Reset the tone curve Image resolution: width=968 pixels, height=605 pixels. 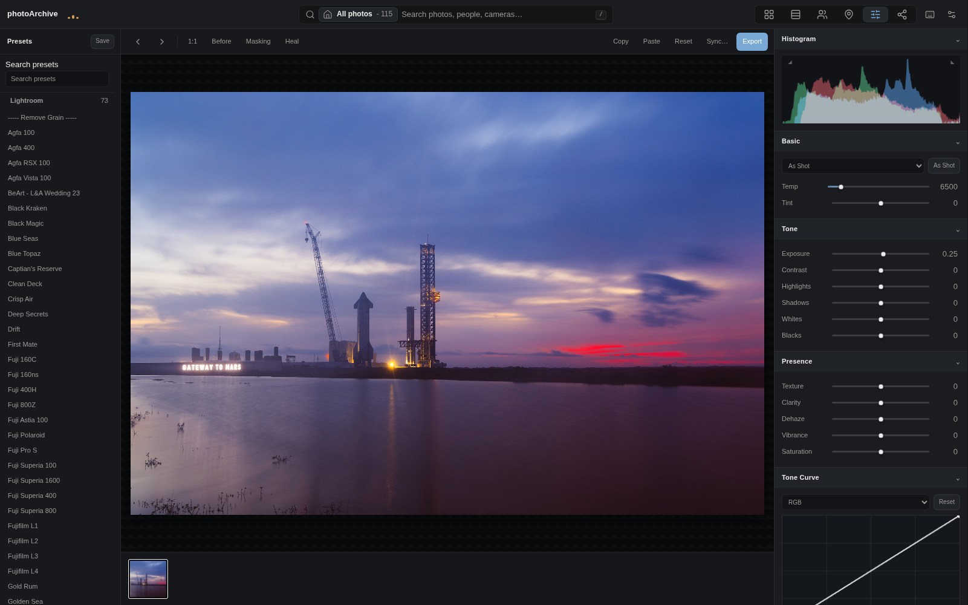point(947,502)
